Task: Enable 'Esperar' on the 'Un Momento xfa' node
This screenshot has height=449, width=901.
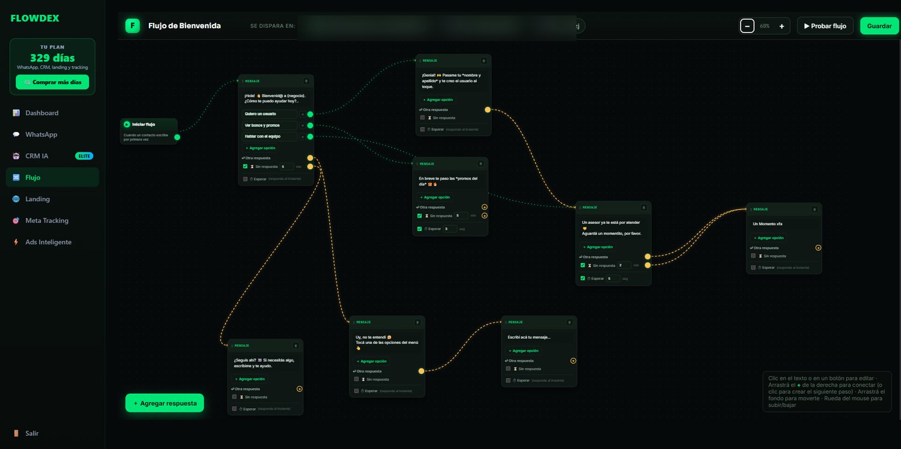Action: (753, 268)
